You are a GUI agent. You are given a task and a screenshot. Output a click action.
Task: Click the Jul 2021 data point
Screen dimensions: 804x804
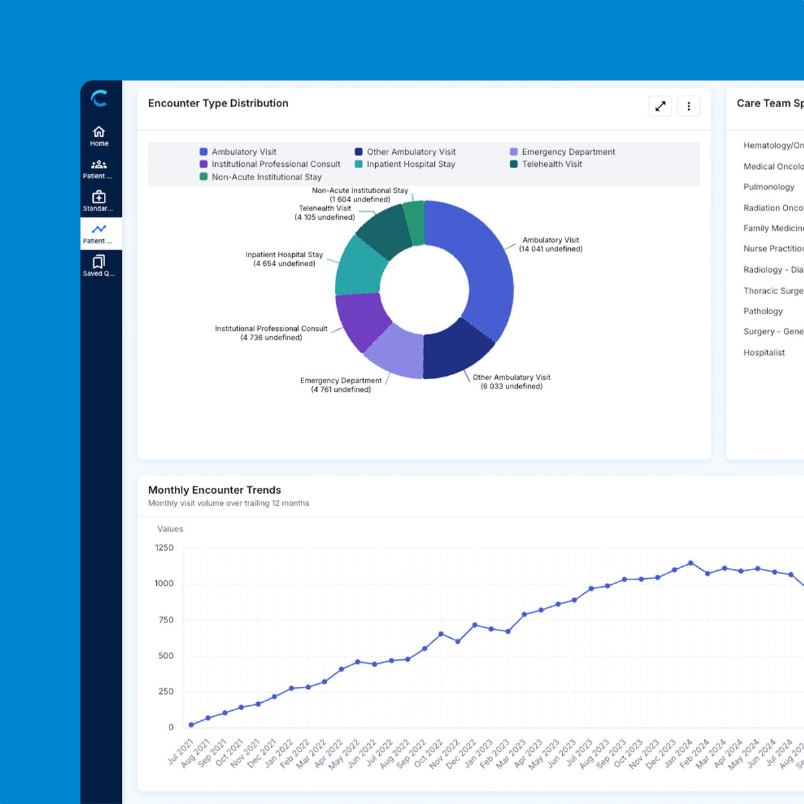(192, 725)
